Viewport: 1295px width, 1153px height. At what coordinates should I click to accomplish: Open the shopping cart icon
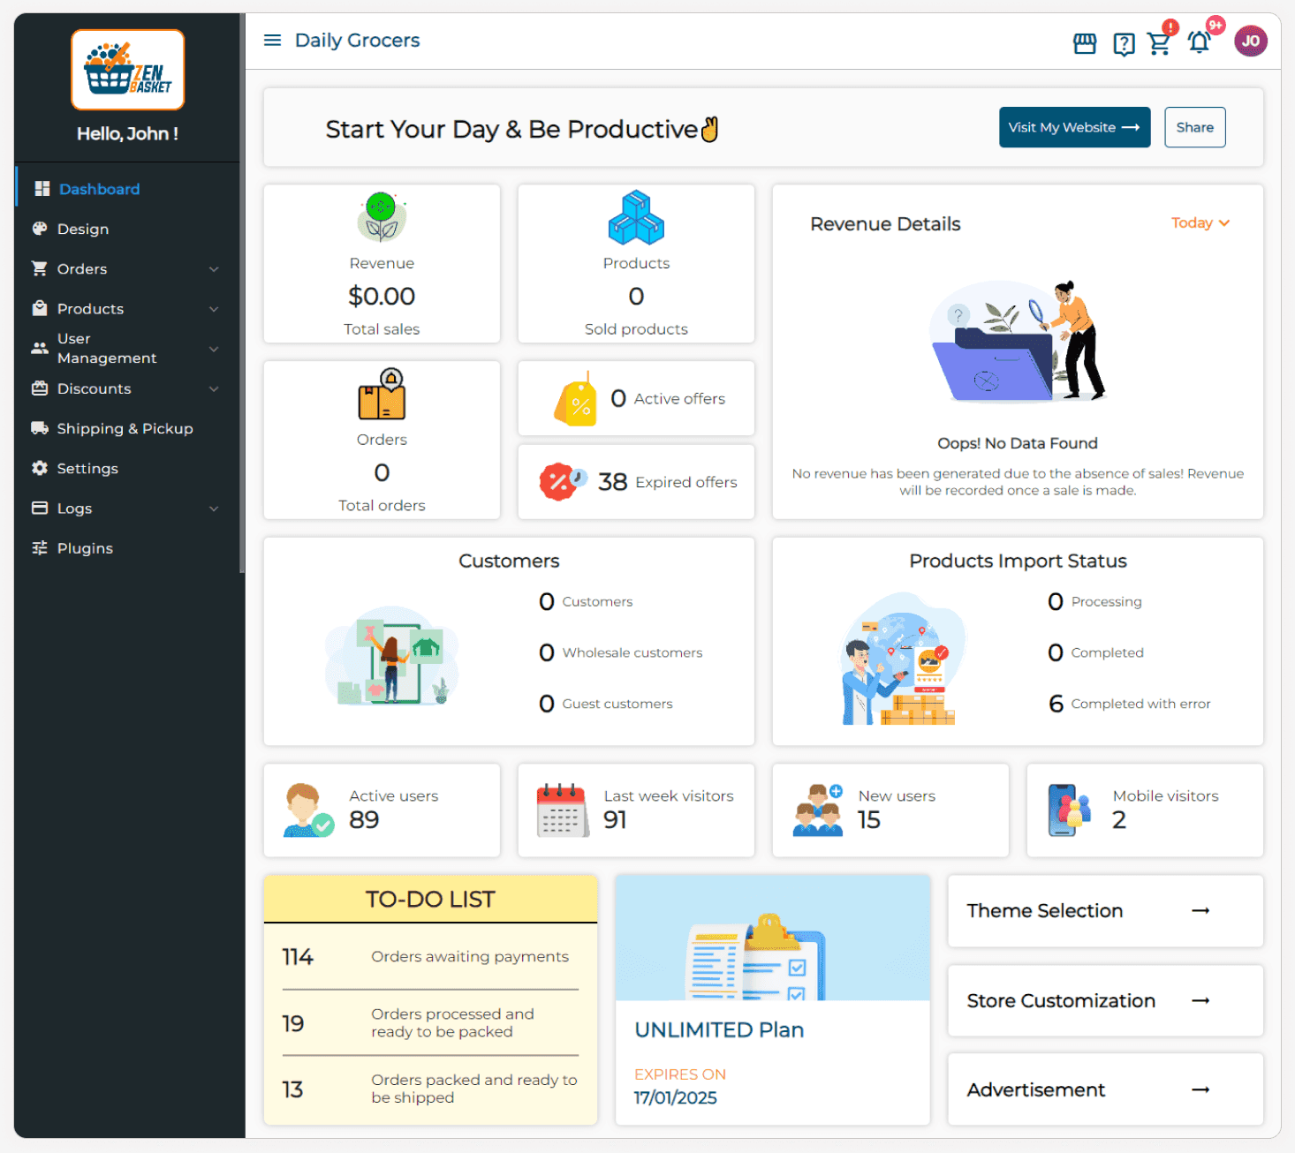(x=1159, y=43)
